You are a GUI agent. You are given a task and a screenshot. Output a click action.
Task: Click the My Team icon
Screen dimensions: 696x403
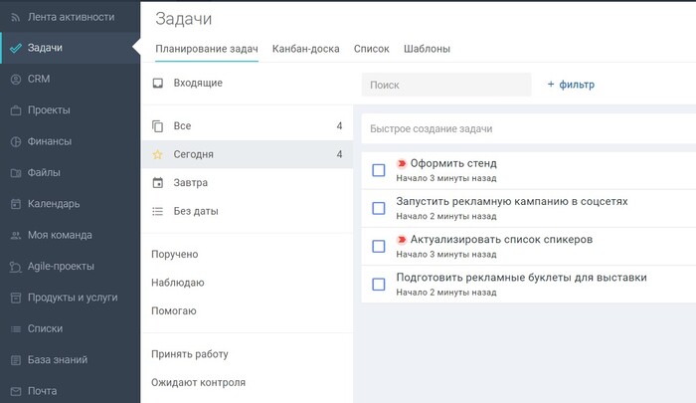[x=15, y=236]
